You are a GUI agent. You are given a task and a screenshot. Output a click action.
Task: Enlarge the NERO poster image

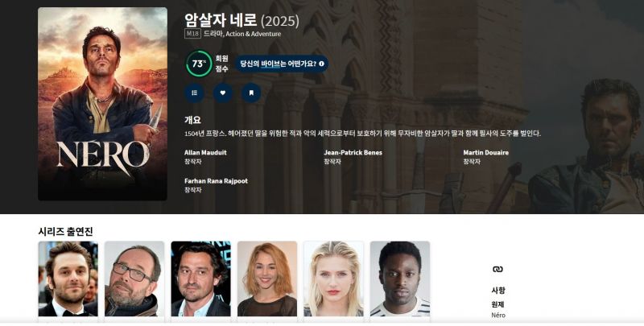pyautogui.click(x=102, y=104)
